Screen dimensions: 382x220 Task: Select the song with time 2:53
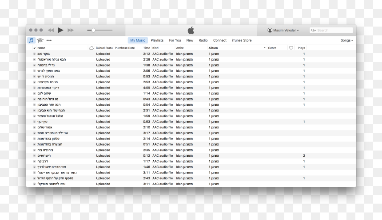(x=191, y=82)
